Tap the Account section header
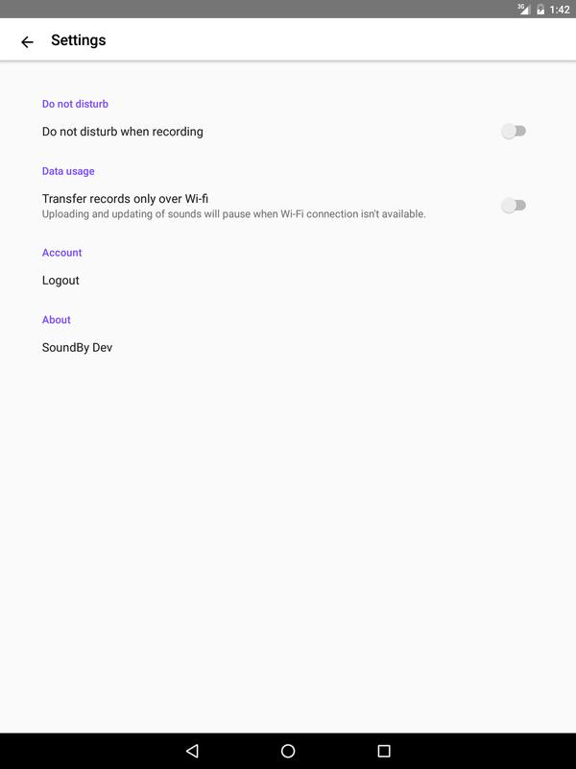This screenshot has height=769, width=576. (x=61, y=253)
